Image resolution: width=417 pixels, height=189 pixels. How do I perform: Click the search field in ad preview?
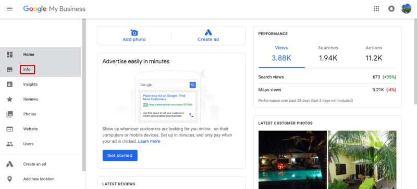point(171,85)
